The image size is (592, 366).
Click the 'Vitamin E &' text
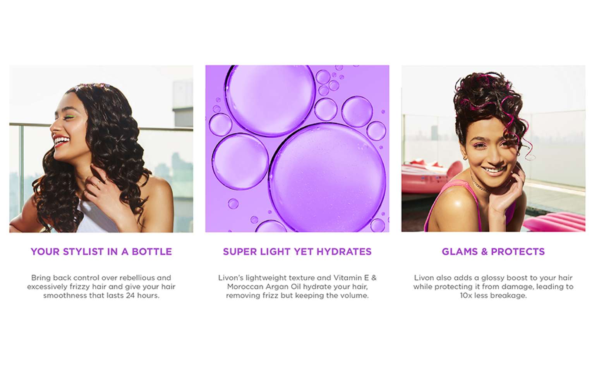pos(355,277)
